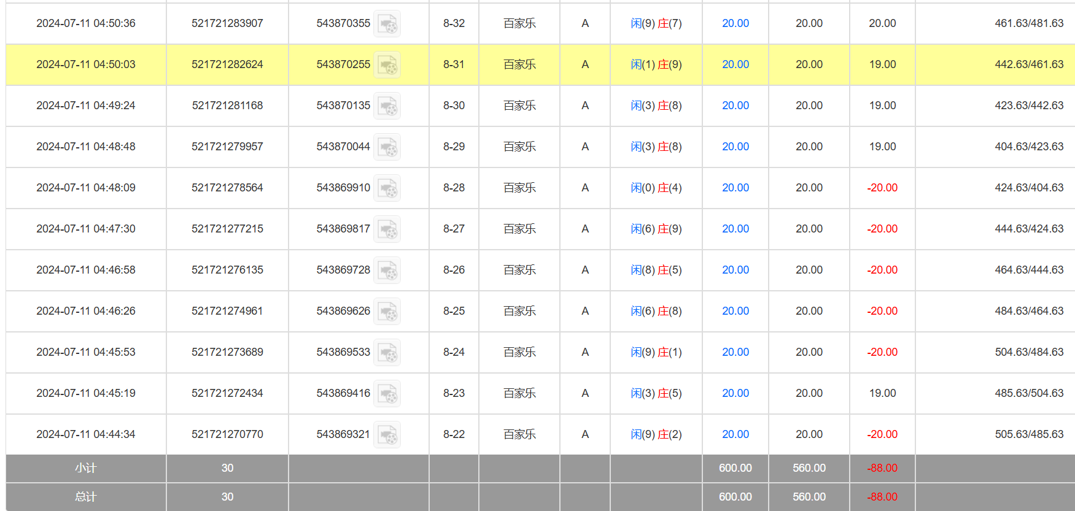
Task: Open replay icon for round 543870255
Action: tap(387, 65)
